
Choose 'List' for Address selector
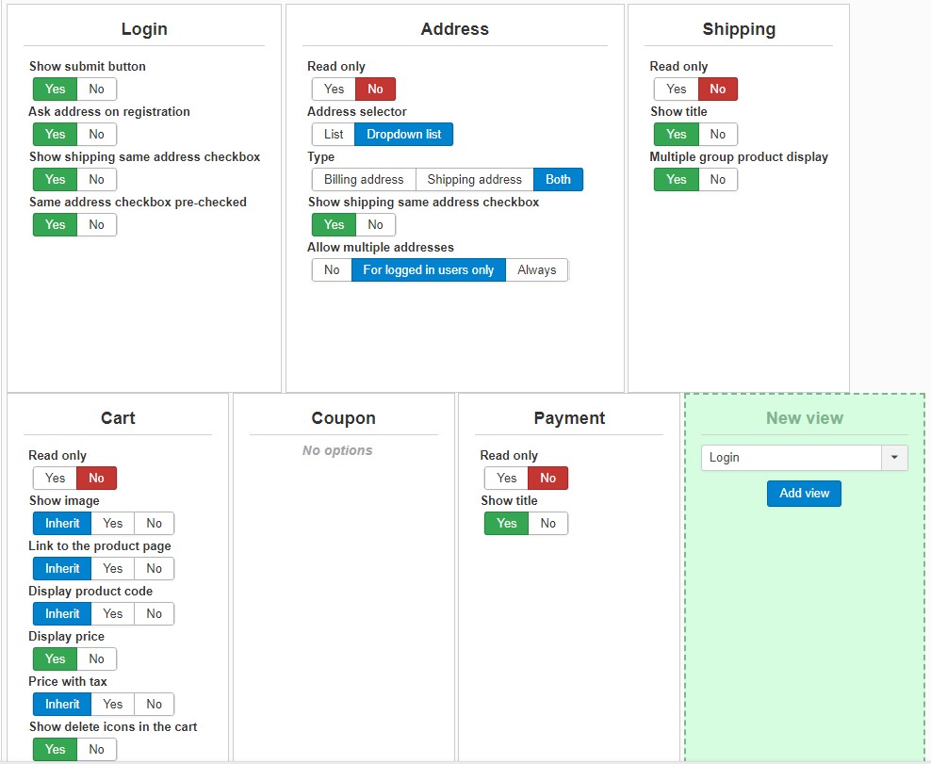(x=334, y=134)
